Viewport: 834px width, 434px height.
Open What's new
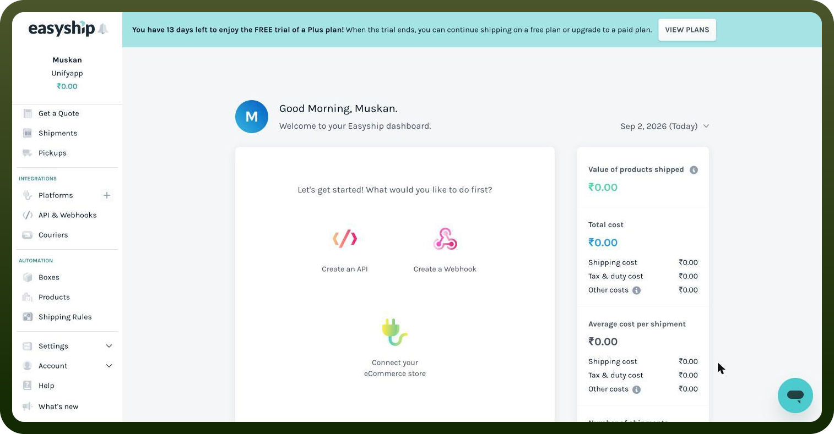(58, 406)
